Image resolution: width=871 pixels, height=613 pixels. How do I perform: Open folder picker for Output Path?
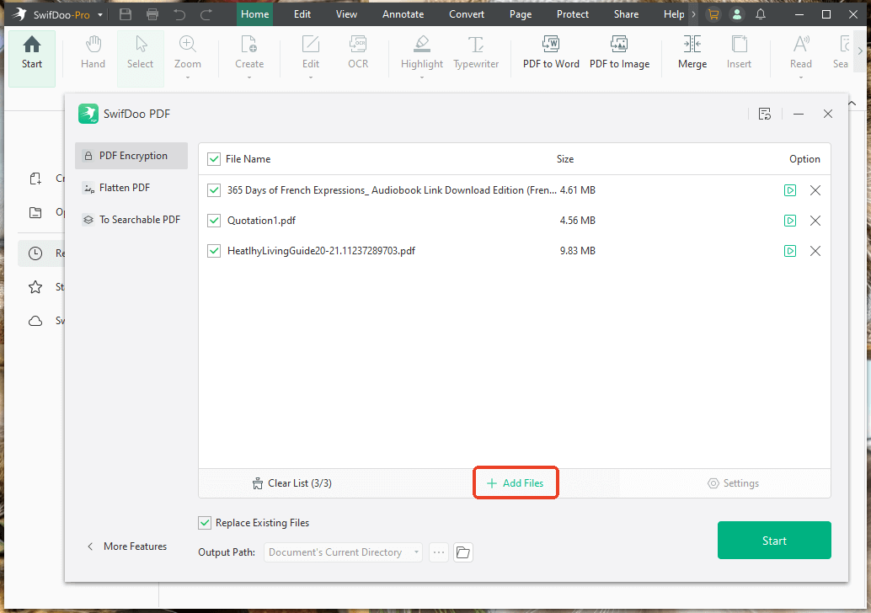[x=462, y=552]
